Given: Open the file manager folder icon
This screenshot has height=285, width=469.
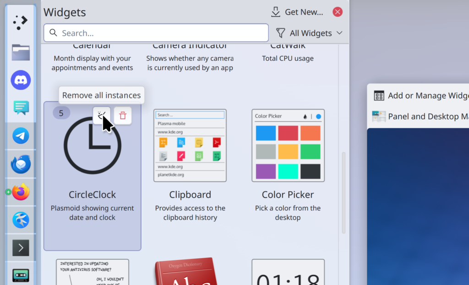Looking at the screenshot, I should tap(21, 52).
